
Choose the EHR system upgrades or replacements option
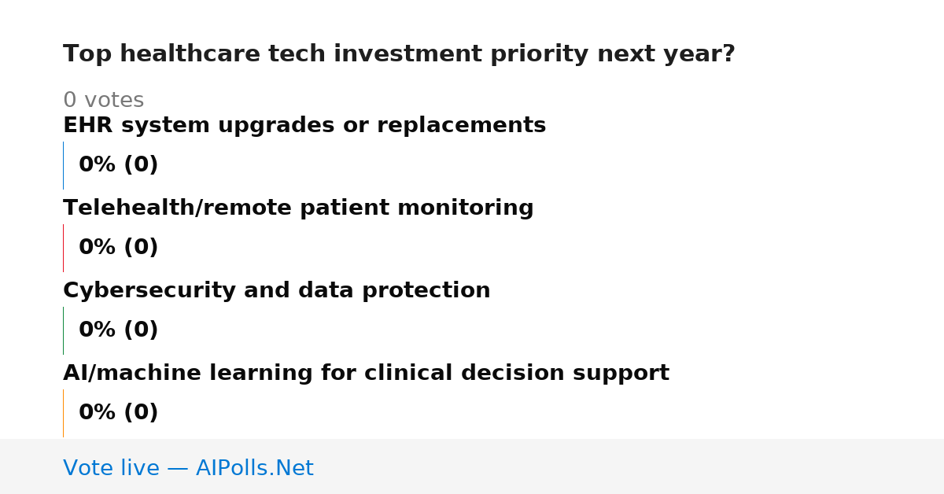tap(304, 126)
